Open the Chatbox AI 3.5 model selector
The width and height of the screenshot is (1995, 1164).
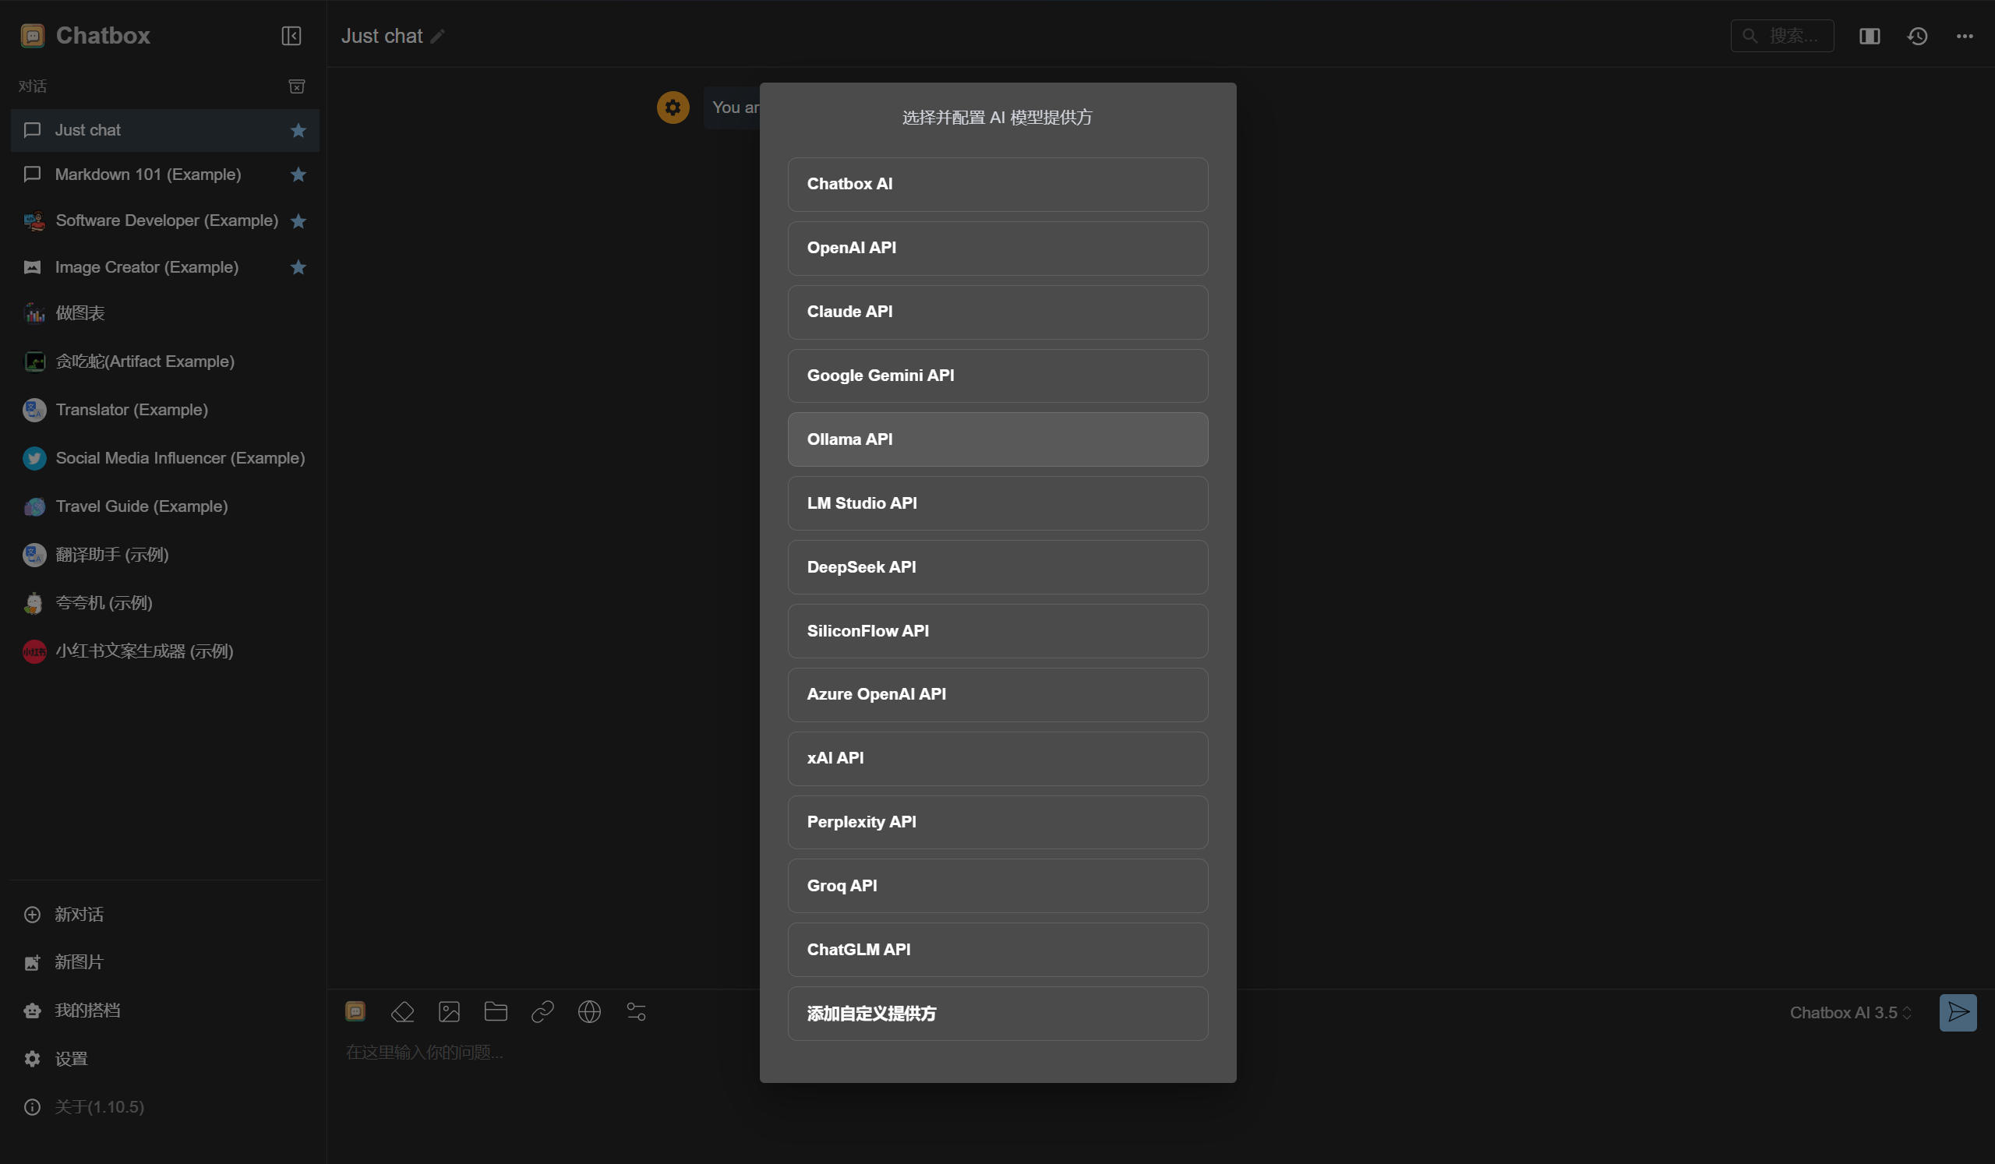(1850, 1013)
